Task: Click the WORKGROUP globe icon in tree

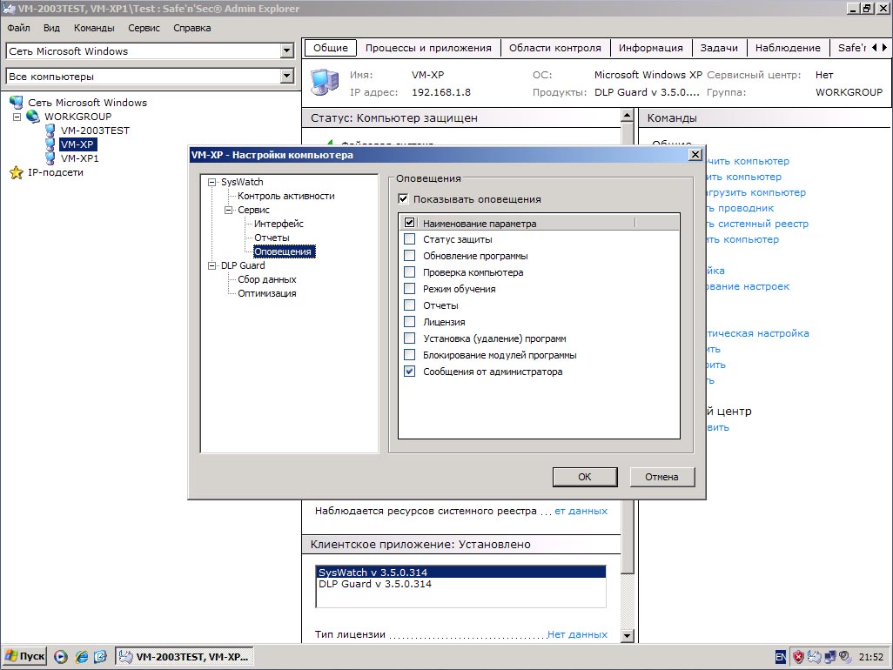Action: click(x=33, y=116)
